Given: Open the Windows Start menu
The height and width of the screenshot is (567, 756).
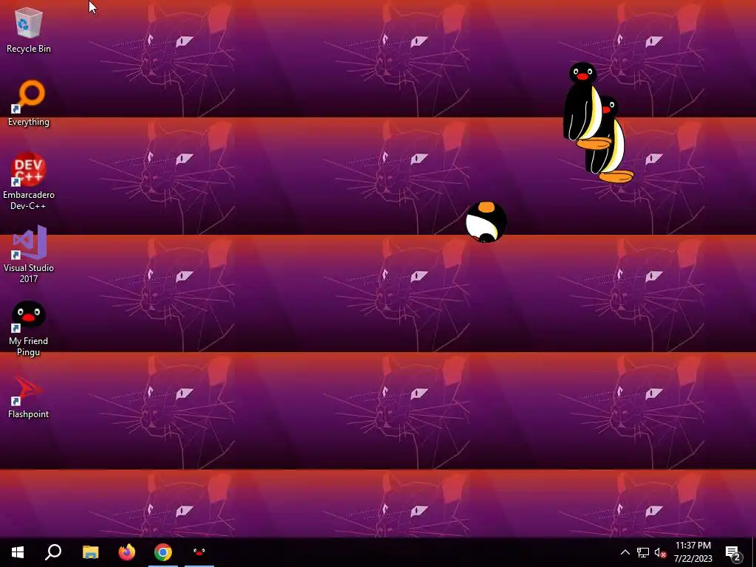Looking at the screenshot, I should (18, 552).
